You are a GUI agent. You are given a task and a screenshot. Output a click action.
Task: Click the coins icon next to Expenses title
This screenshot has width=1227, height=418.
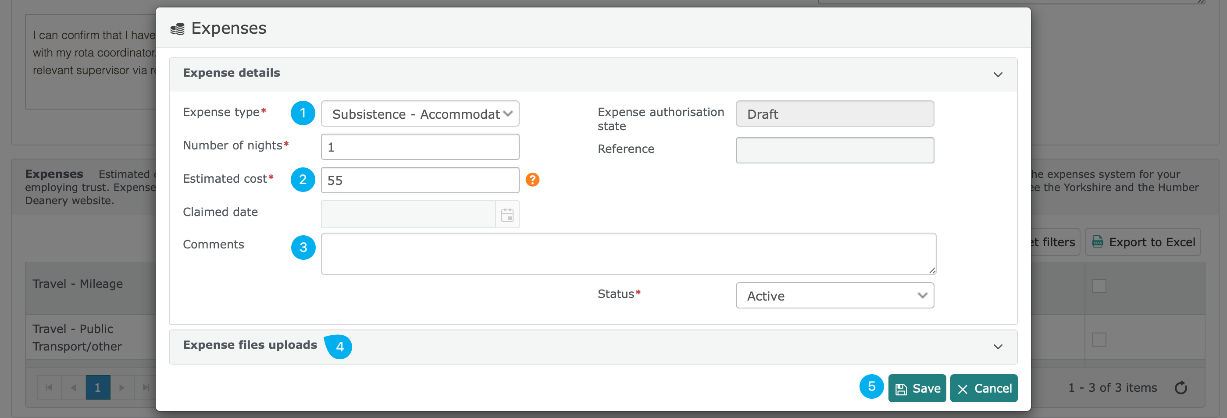[178, 28]
